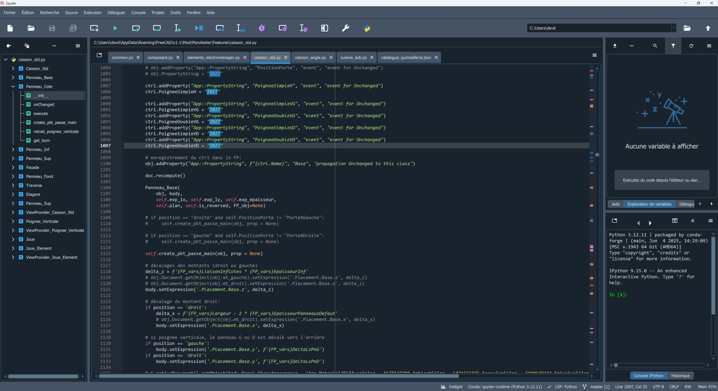Screen dimensions: 718x391
Task: Start debugging with debug file icon
Action: 199,28
